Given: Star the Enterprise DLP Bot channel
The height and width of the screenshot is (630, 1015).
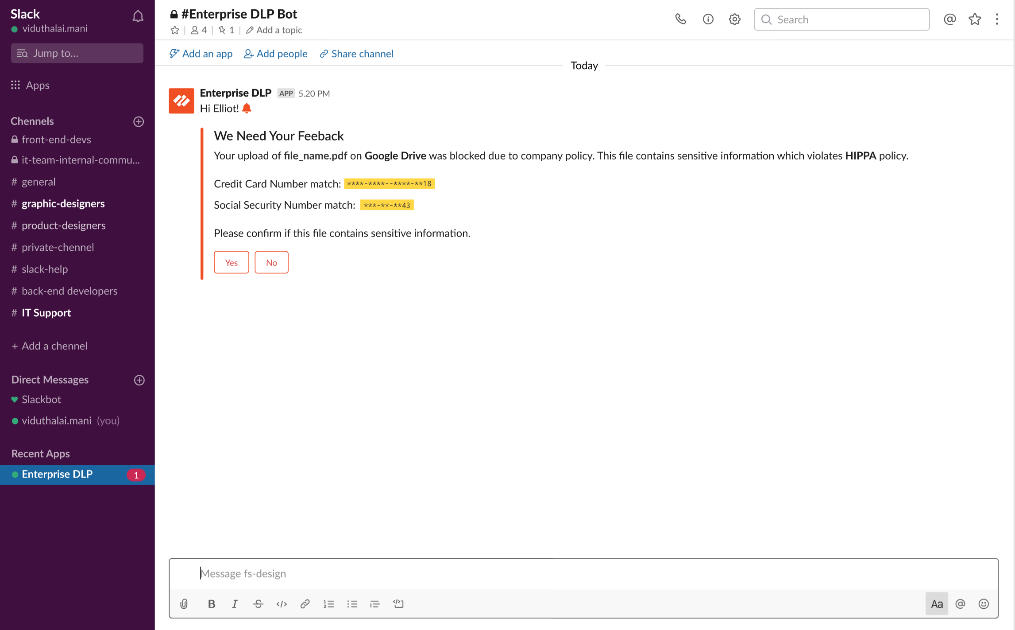Looking at the screenshot, I should click(x=175, y=30).
